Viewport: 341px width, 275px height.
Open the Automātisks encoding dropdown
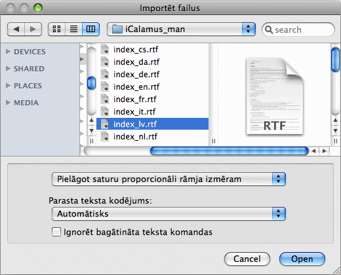[x=169, y=213]
